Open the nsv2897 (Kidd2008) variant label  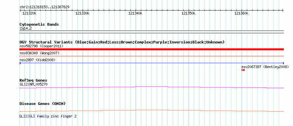pos(38,60)
